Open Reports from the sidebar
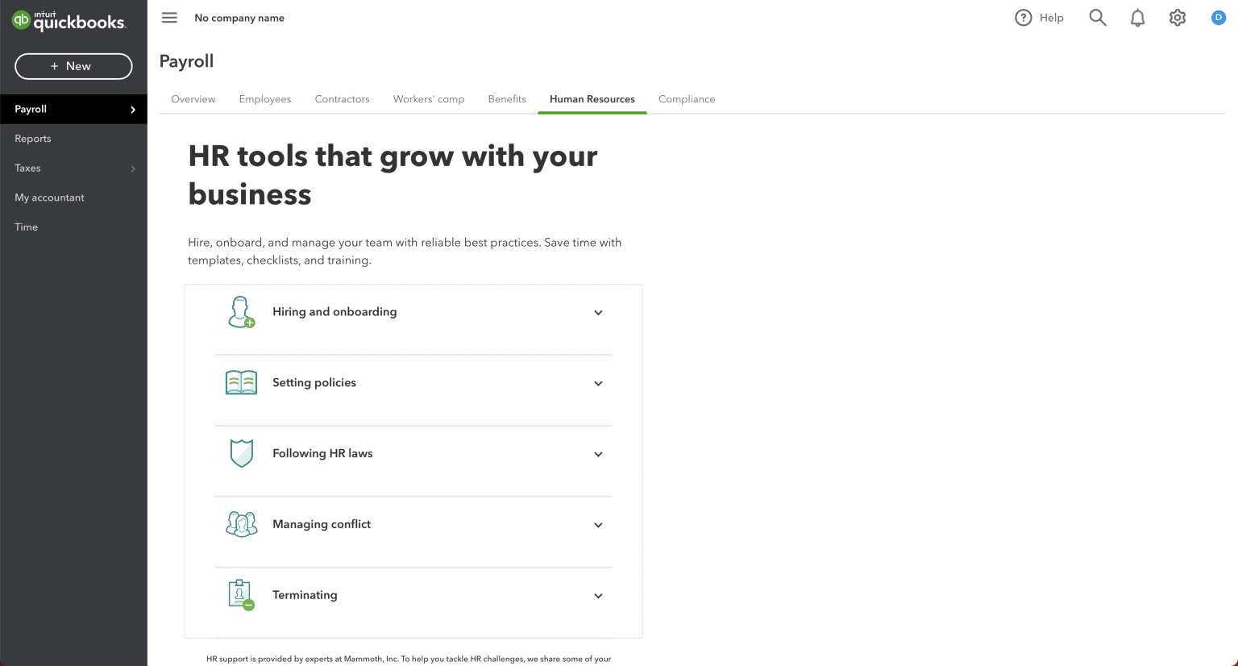Viewport: 1238px width, 666px height. (x=32, y=138)
